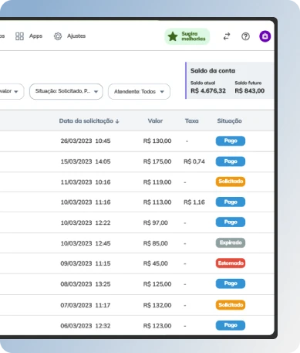The height and width of the screenshot is (353, 300).
Task: Click the date 10/03/2023 11:16
Action: click(x=86, y=202)
